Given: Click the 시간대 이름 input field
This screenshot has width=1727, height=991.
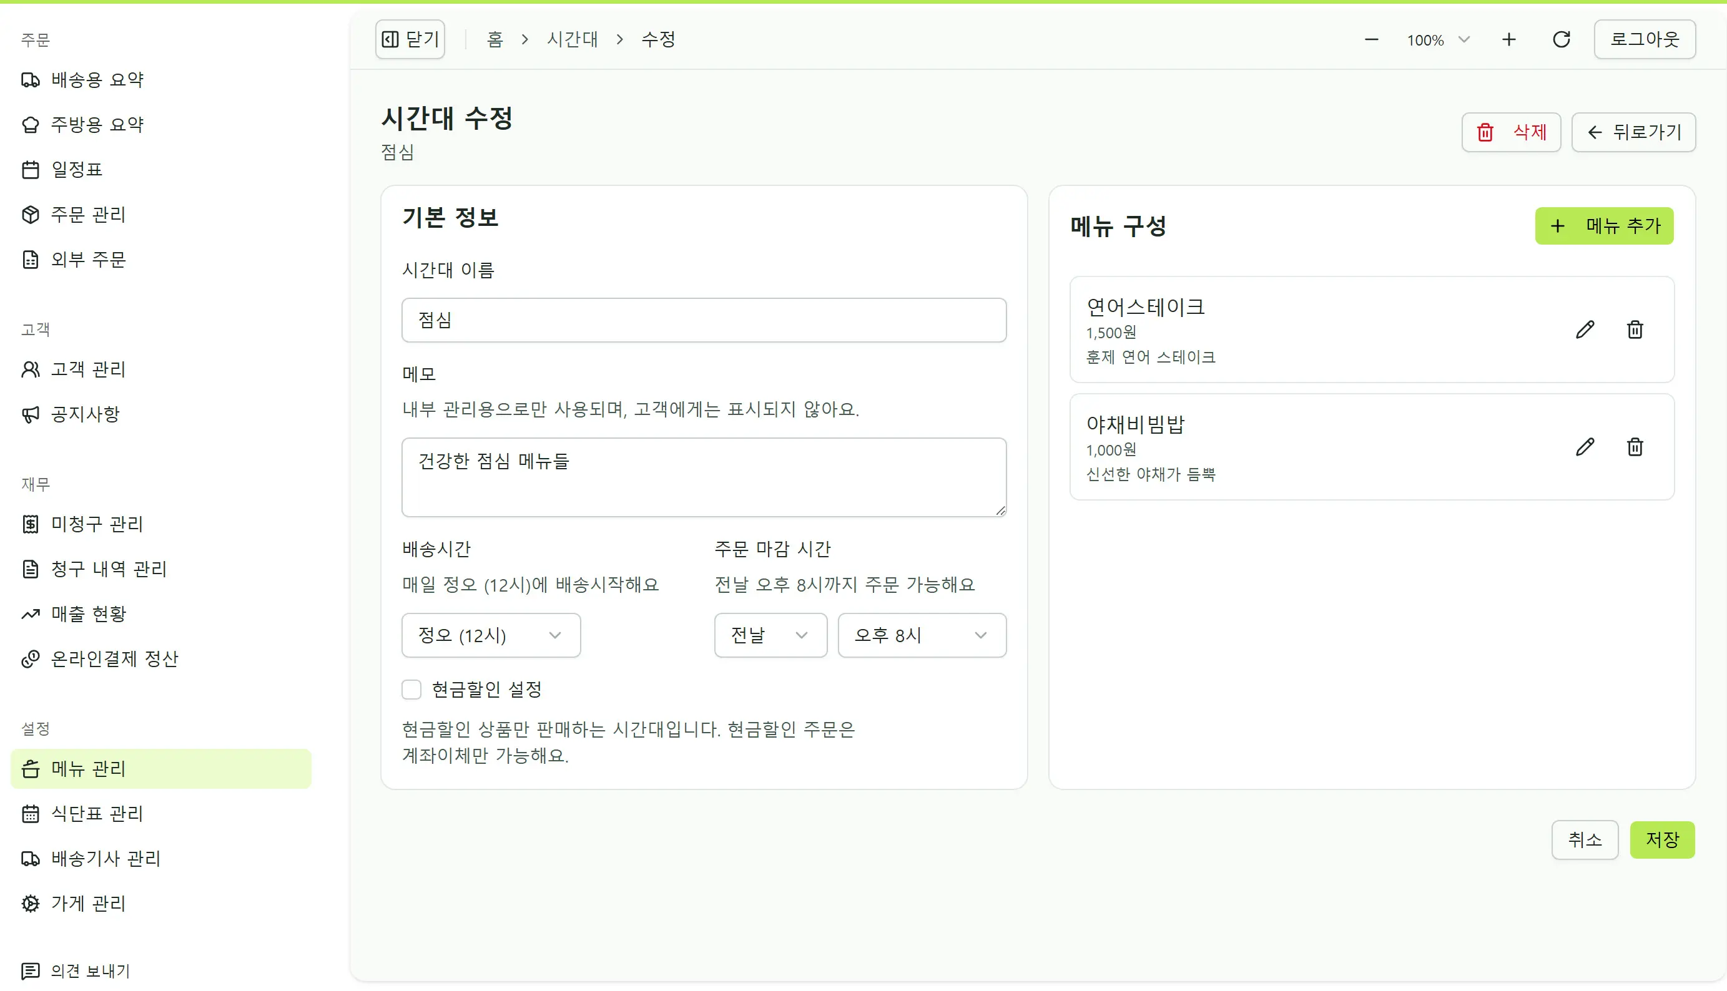Looking at the screenshot, I should (x=704, y=320).
